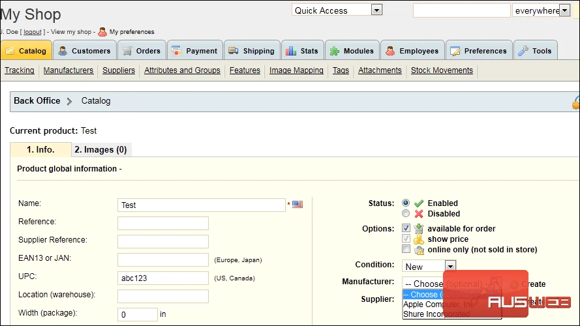
Task: Click the Shipping truck icon
Action: click(234, 51)
